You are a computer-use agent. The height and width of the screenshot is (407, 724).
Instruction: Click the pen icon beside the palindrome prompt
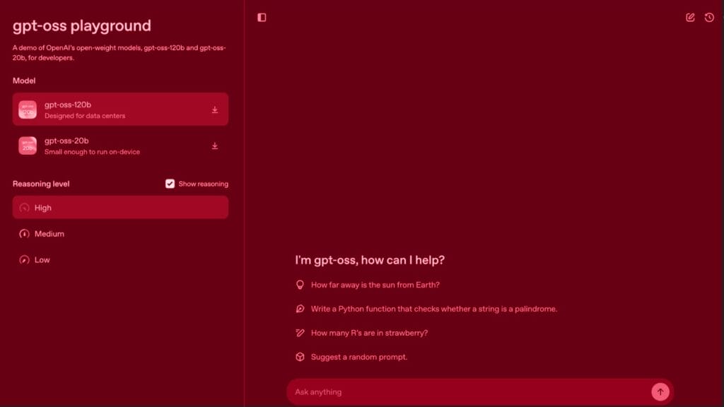[x=300, y=309]
